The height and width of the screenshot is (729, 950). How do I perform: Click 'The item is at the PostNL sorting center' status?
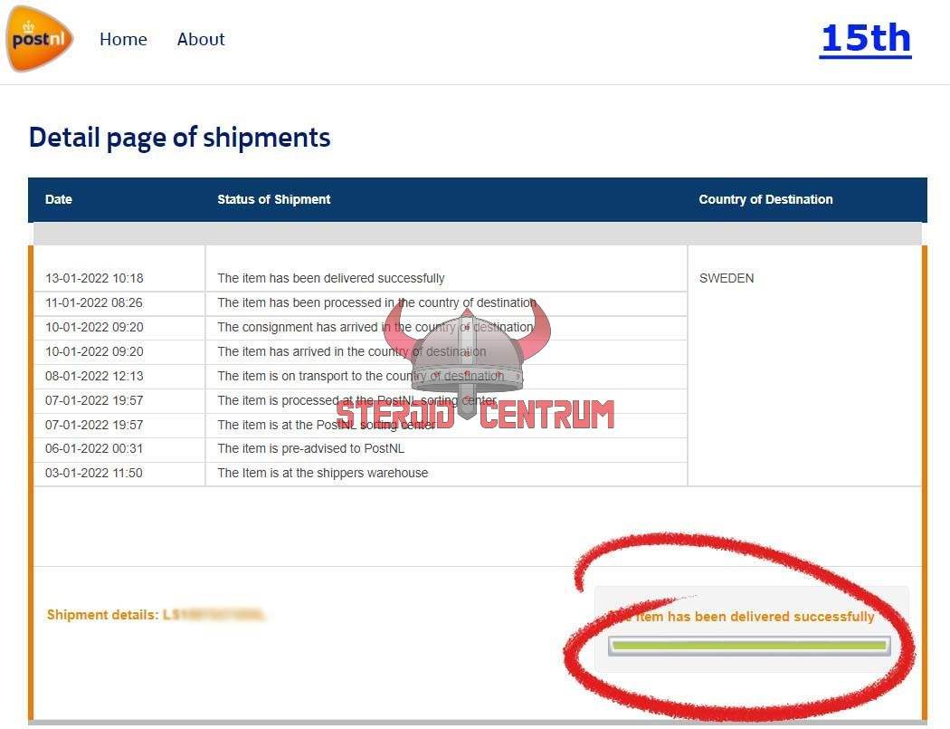coord(327,425)
